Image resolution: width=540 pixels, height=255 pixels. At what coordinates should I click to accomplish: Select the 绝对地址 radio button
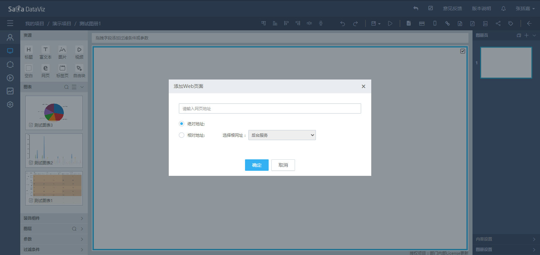[x=182, y=124]
